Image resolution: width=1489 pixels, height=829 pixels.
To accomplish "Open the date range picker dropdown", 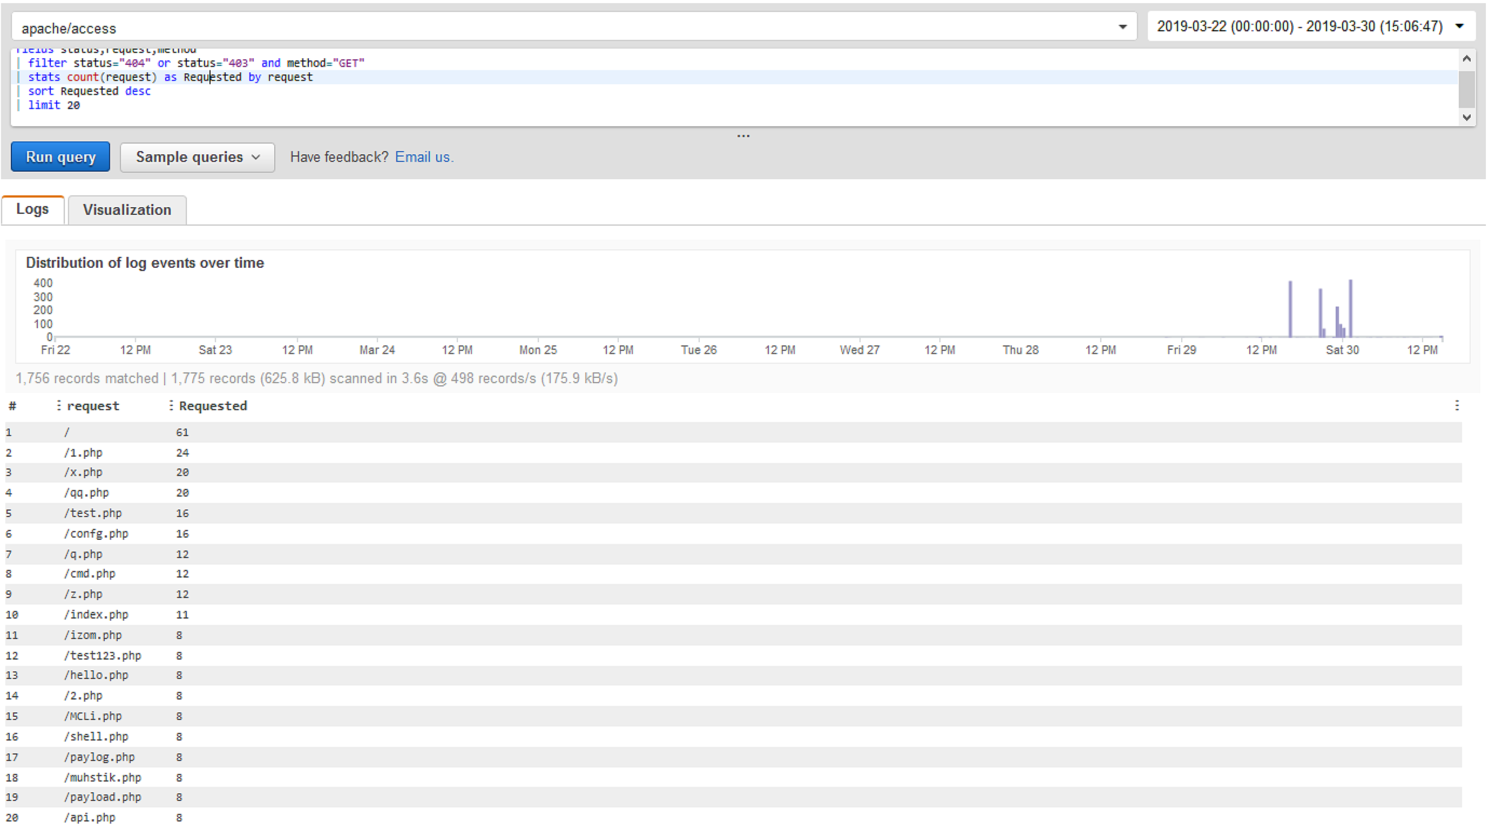I will coord(1459,26).
